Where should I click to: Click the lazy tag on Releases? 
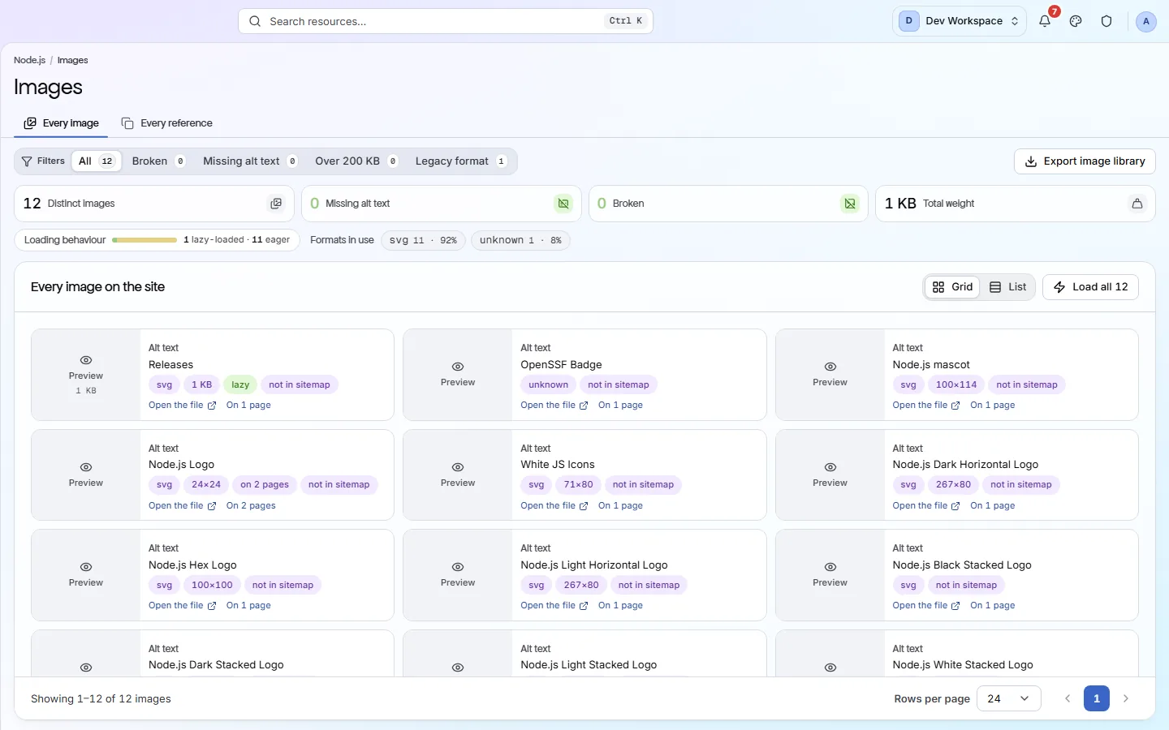240,385
